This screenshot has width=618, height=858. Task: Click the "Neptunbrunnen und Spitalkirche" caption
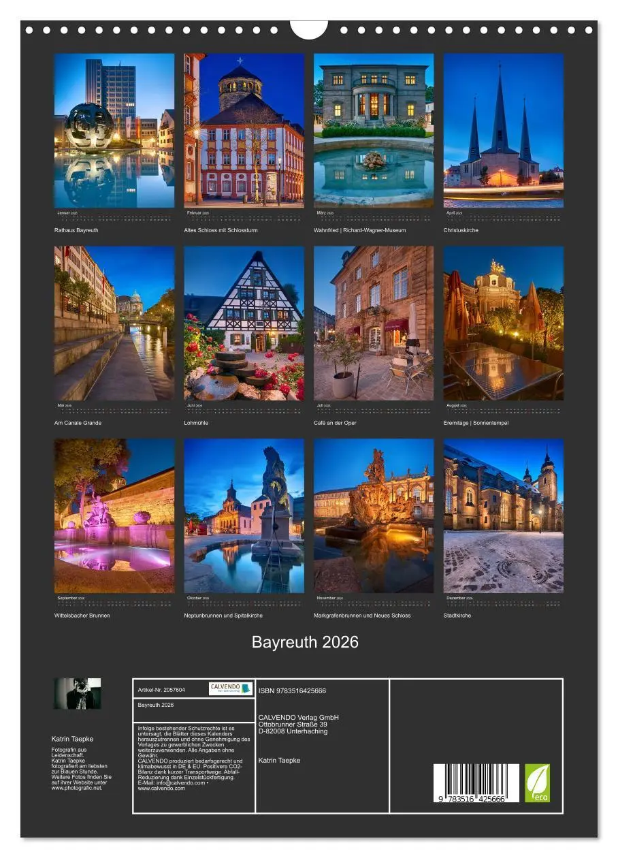tap(223, 616)
